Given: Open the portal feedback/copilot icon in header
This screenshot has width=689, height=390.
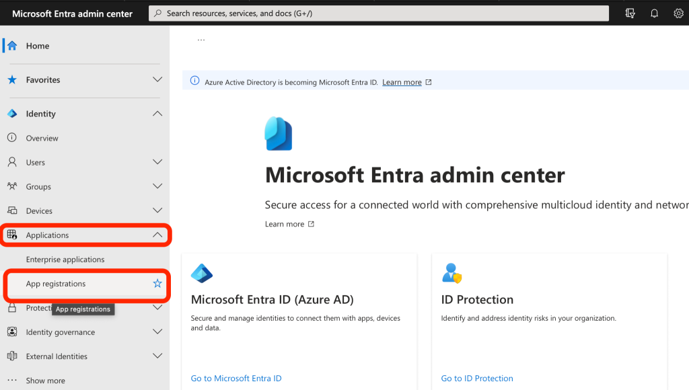Looking at the screenshot, I should (x=630, y=13).
